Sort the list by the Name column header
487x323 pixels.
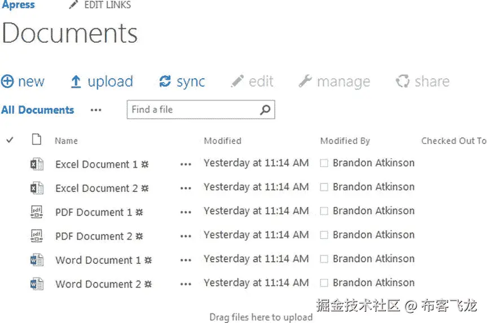[66, 141]
